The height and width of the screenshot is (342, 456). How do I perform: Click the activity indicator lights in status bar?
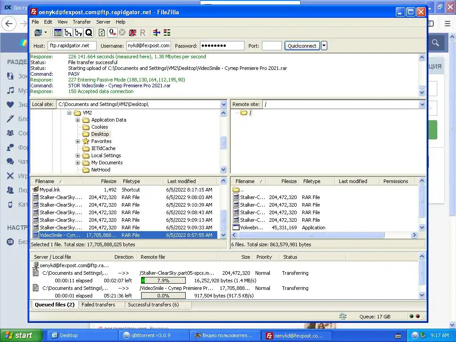(415, 316)
